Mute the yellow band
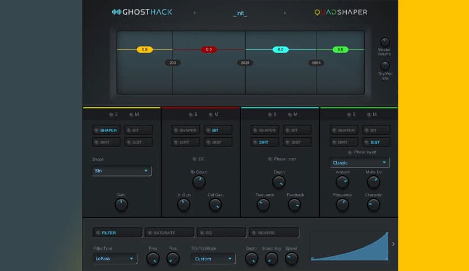This screenshot has height=271, width=469. (x=131, y=114)
